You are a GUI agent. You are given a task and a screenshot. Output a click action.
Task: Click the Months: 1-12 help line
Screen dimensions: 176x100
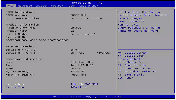click(x=128, y=25)
